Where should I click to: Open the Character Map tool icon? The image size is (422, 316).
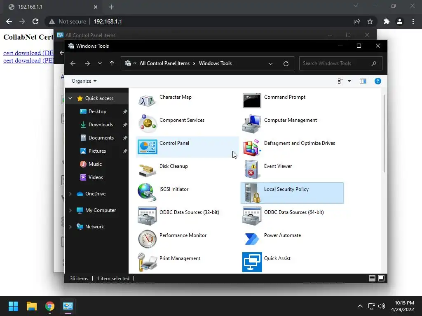pos(147,101)
